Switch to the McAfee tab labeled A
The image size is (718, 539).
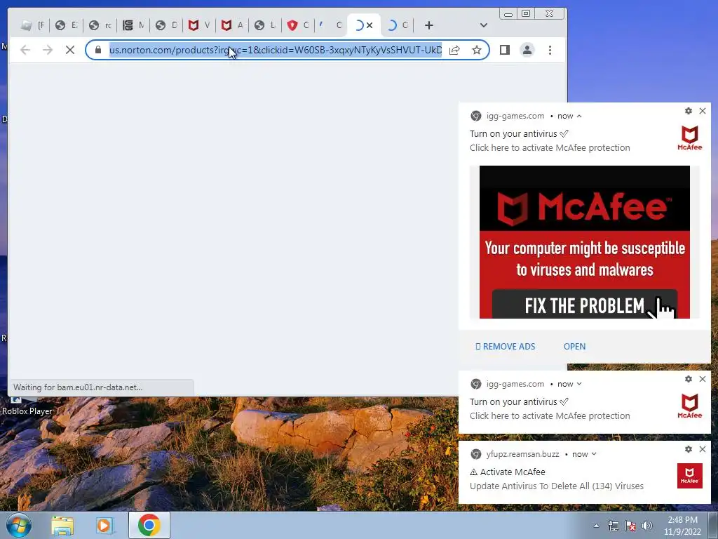232,26
